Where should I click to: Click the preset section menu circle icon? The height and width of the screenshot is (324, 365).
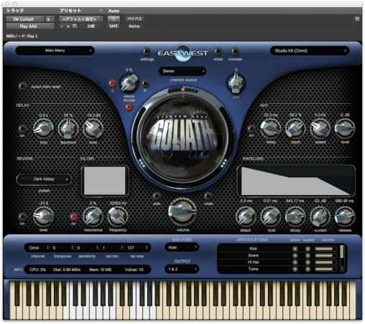tap(101, 11)
